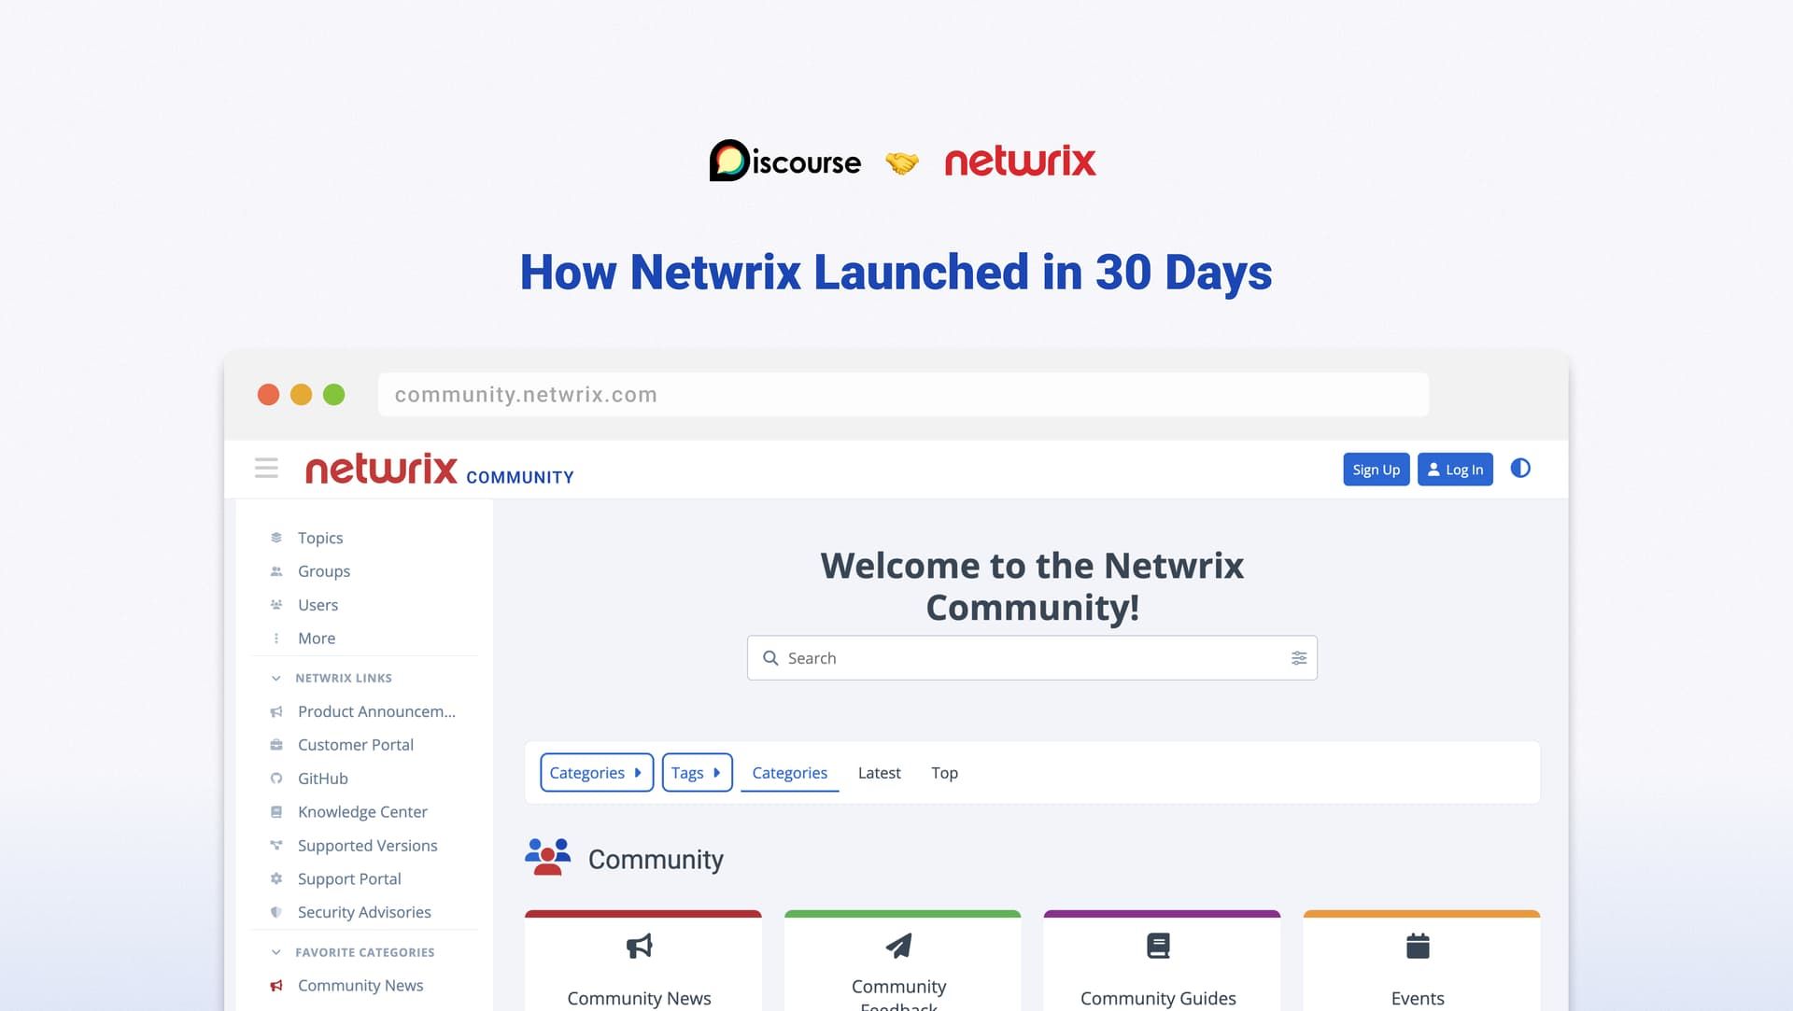Open the hamburger sidebar menu
Viewport: 1793px width, 1011px height.
coord(266,469)
